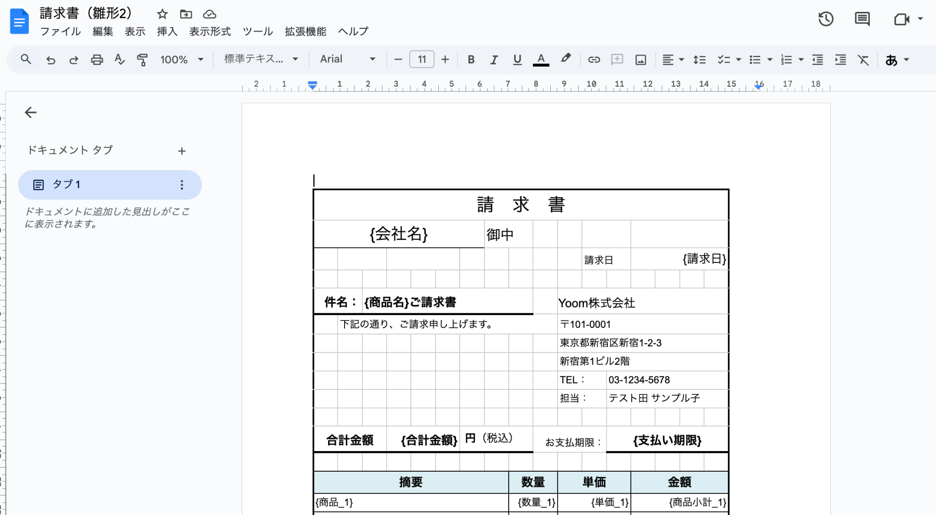Add a new document tab
Image resolution: width=936 pixels, height=515 pixels.
182,151
